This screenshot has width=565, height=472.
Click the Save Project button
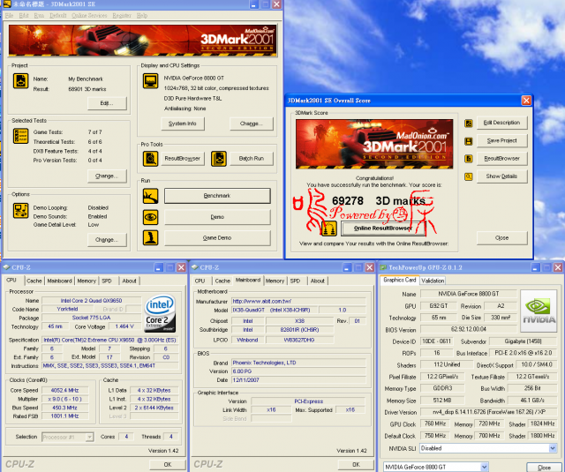[x=502, y=141]
